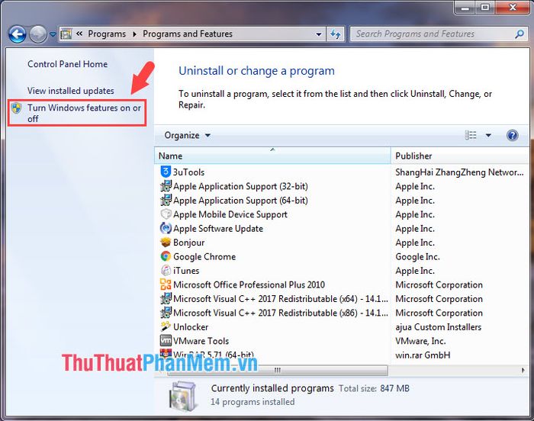Click the Back navigation arrow button
This screenshot has width=534, height=421.
click(17, 34)
